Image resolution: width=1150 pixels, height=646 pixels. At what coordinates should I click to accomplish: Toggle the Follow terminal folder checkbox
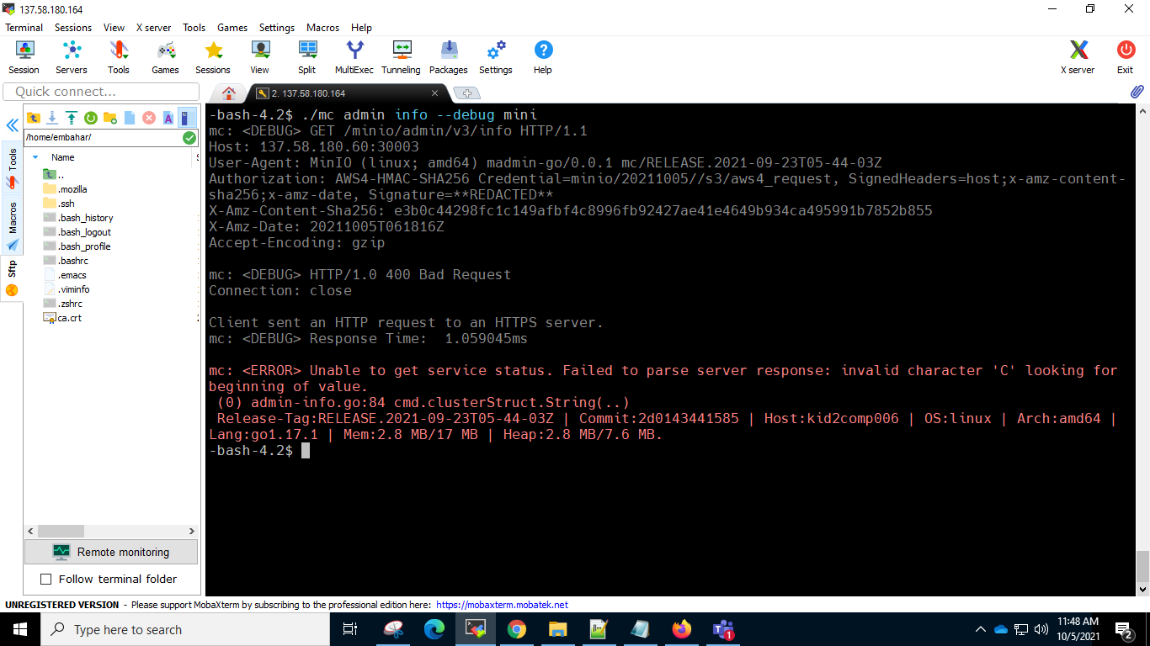46,579
